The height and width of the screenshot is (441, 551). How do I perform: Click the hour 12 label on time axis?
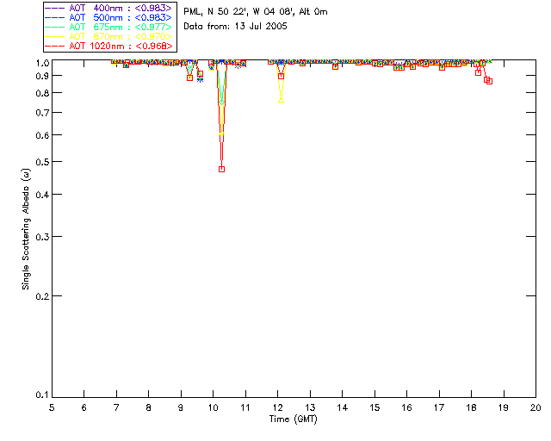tap(277, 407)
